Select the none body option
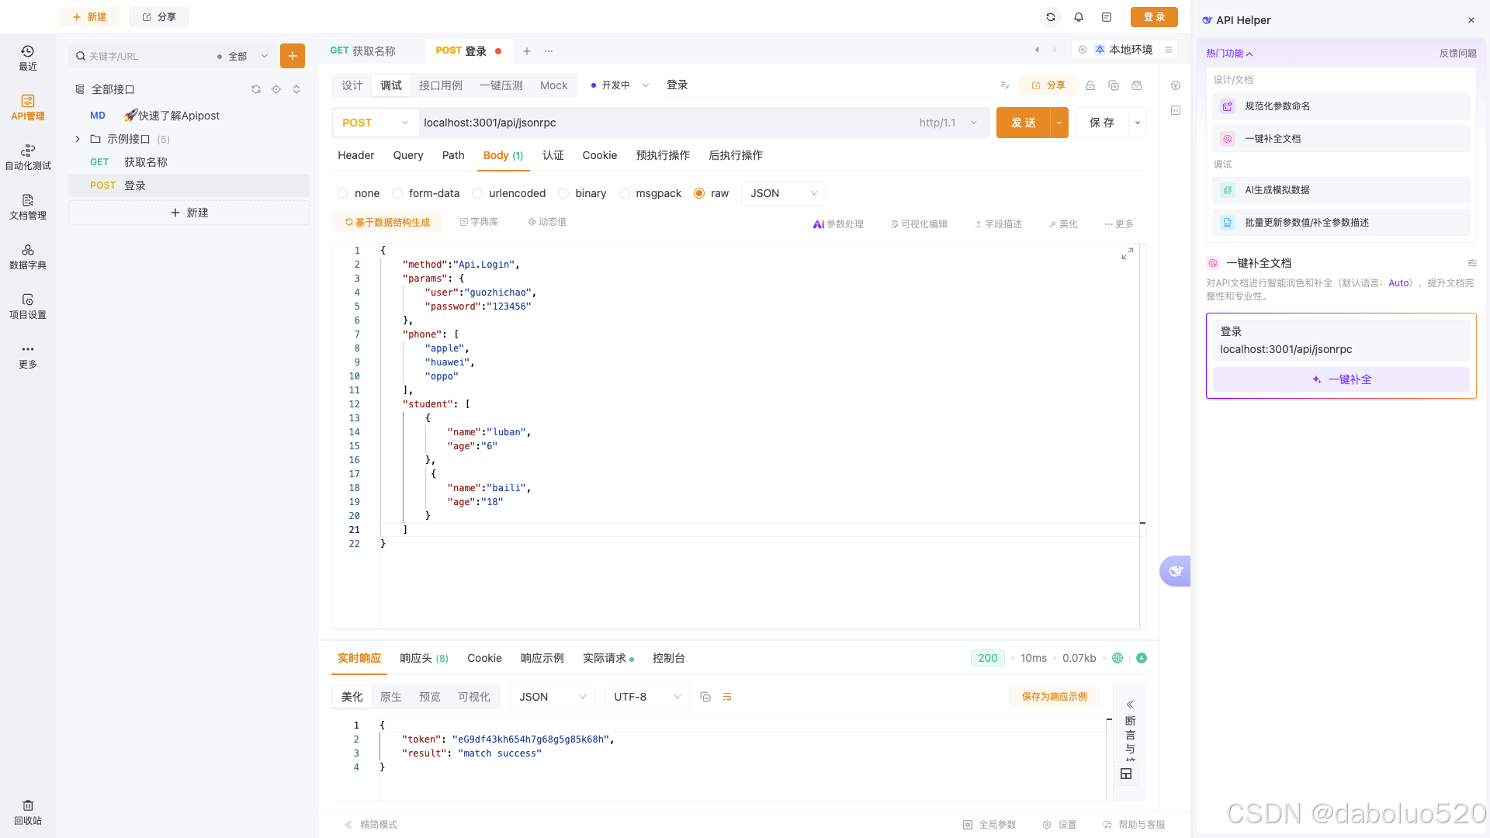This screenshot has height=838, width=1490. pyautogui.click(x=343, y=193)
